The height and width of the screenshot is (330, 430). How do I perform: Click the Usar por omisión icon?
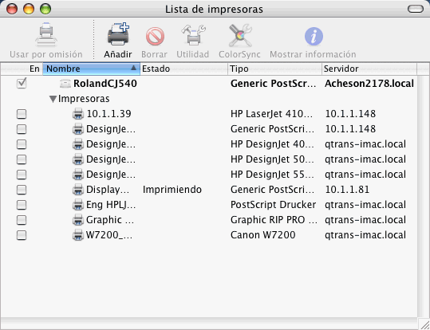[46, 34]
